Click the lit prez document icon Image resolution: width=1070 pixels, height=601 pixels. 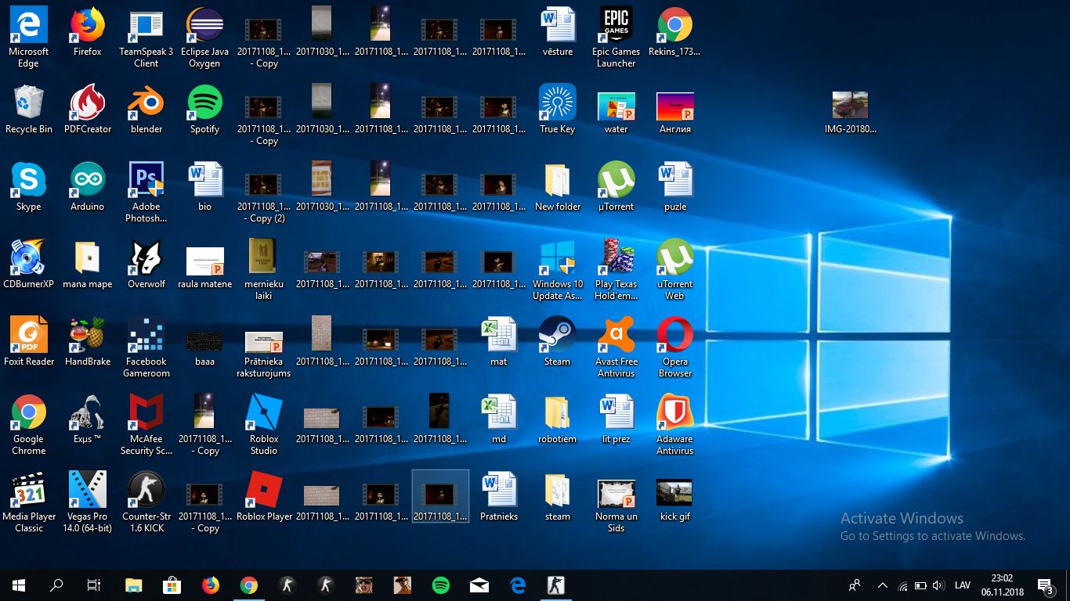[616, 419]
